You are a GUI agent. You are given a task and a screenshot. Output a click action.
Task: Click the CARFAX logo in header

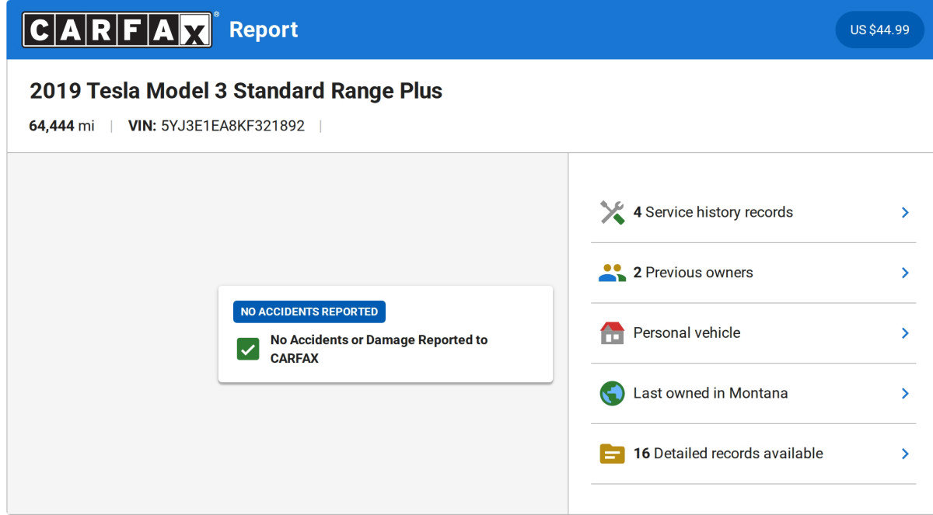coord(117,30)
